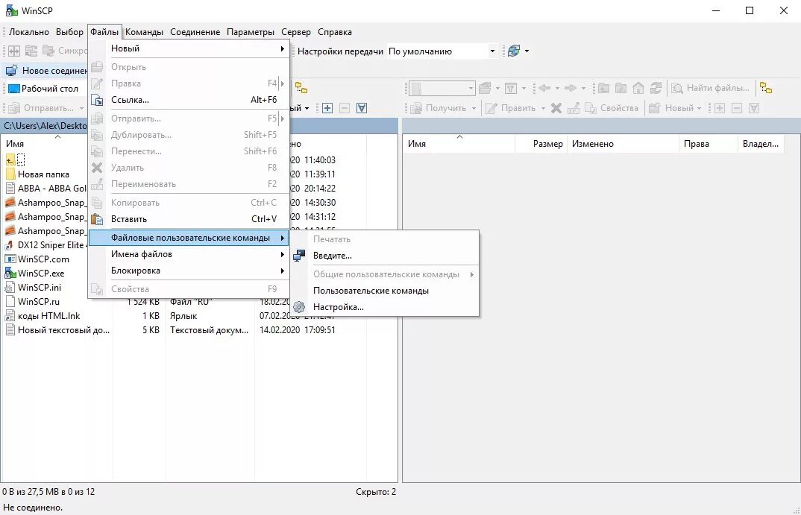The height and width of the screenshot is (515, 801).
Task: Open the session globe icon dropdown arrow
Action: pyautogui.click(x=527, y=51)
